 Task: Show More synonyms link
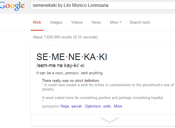(x=118, y=106)
